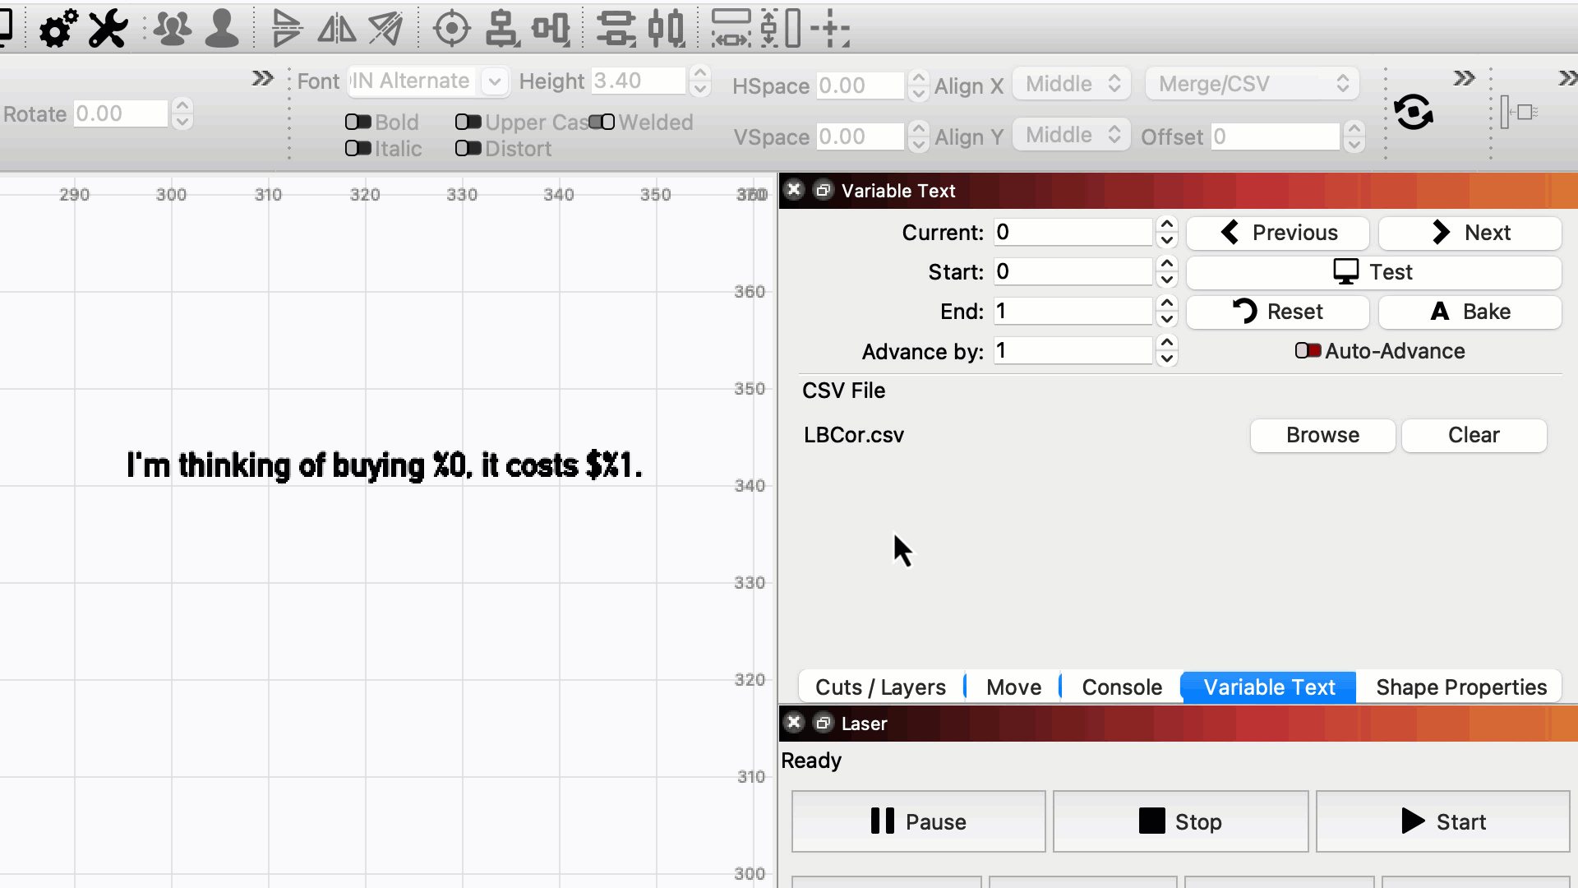The image size is (1578, 888).
Task: Expand the cut-off overflow chevron at toolbar edge
Action: (1568, 78)
